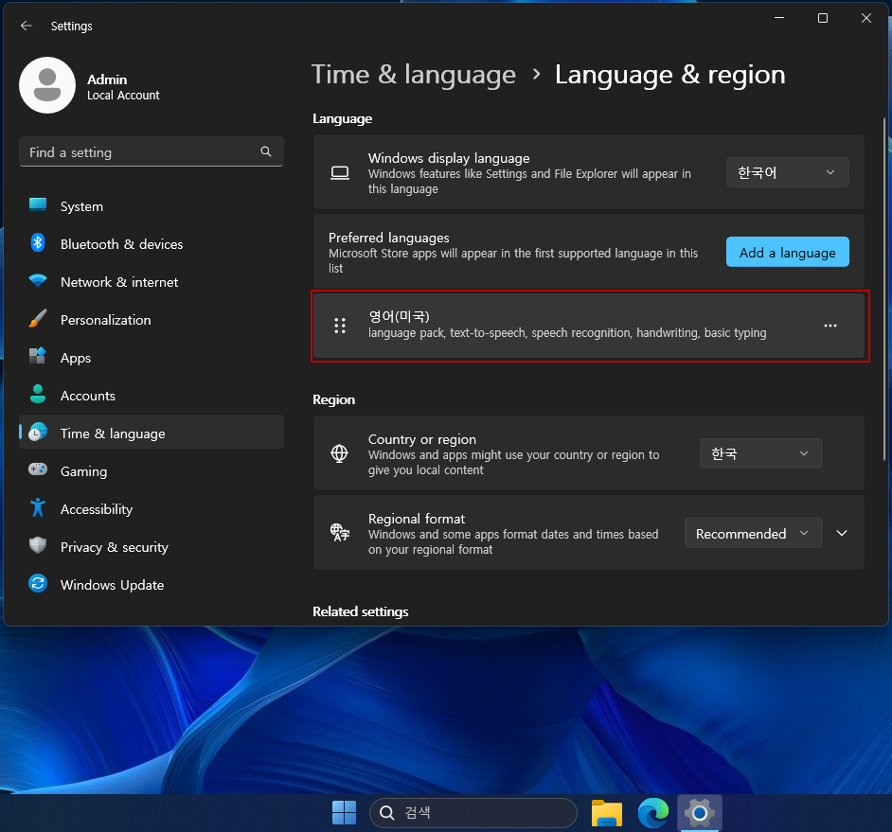
Task: Click the Country or region title
Action: (422, 439)
